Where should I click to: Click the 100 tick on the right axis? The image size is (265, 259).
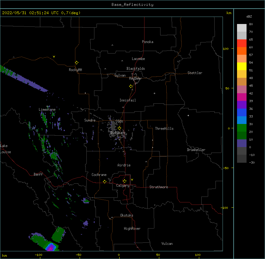226,49
